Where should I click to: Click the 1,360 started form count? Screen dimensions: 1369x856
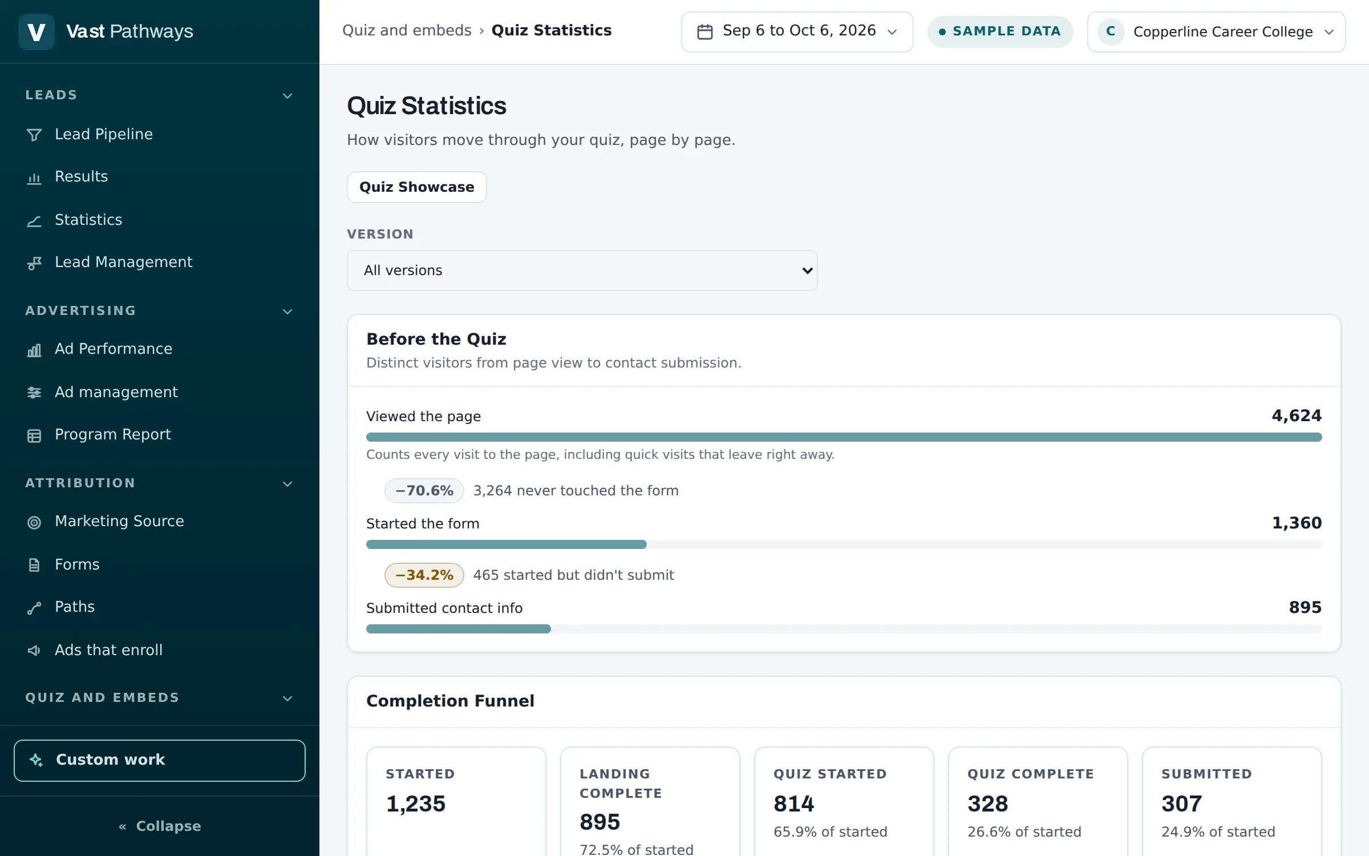click(1297, 523)
